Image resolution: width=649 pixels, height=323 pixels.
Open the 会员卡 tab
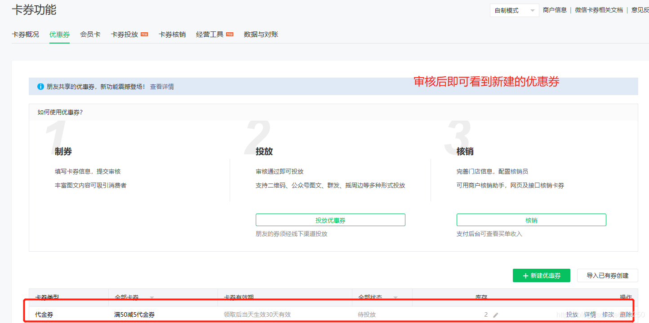click(90, 34)
